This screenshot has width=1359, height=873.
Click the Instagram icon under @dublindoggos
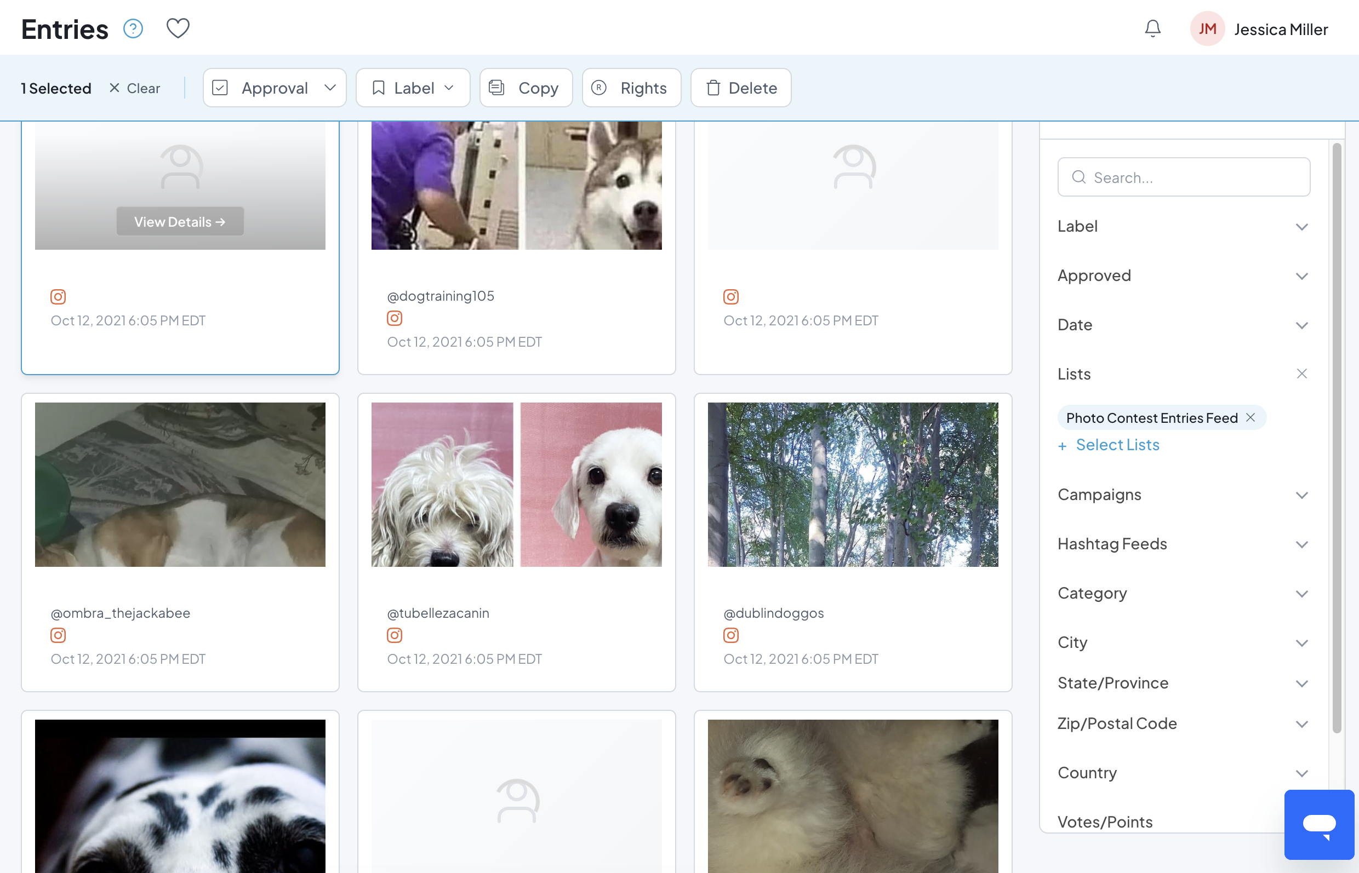coord(731,635)
